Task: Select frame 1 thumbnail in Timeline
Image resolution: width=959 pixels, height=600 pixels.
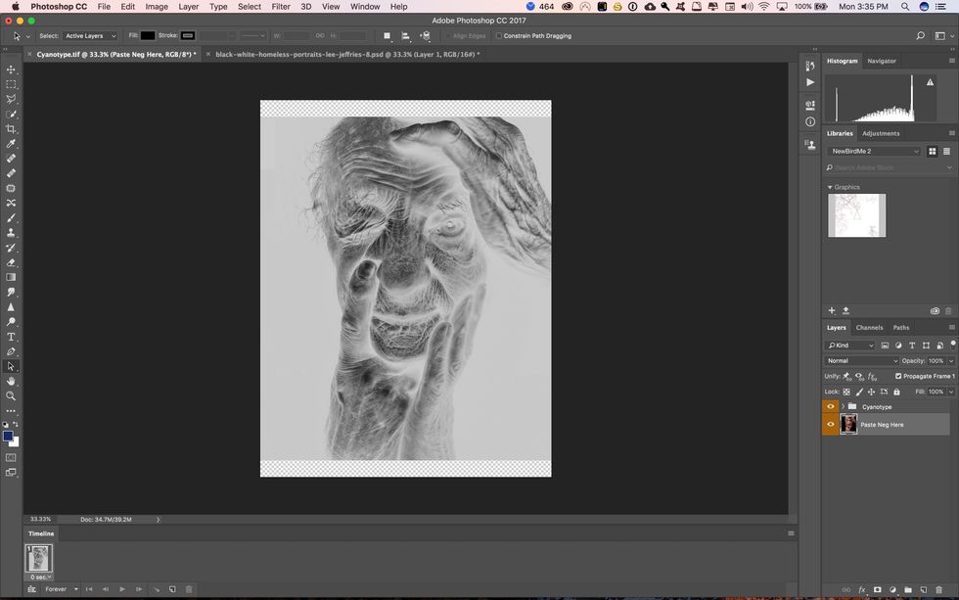Action: [39, 558]
